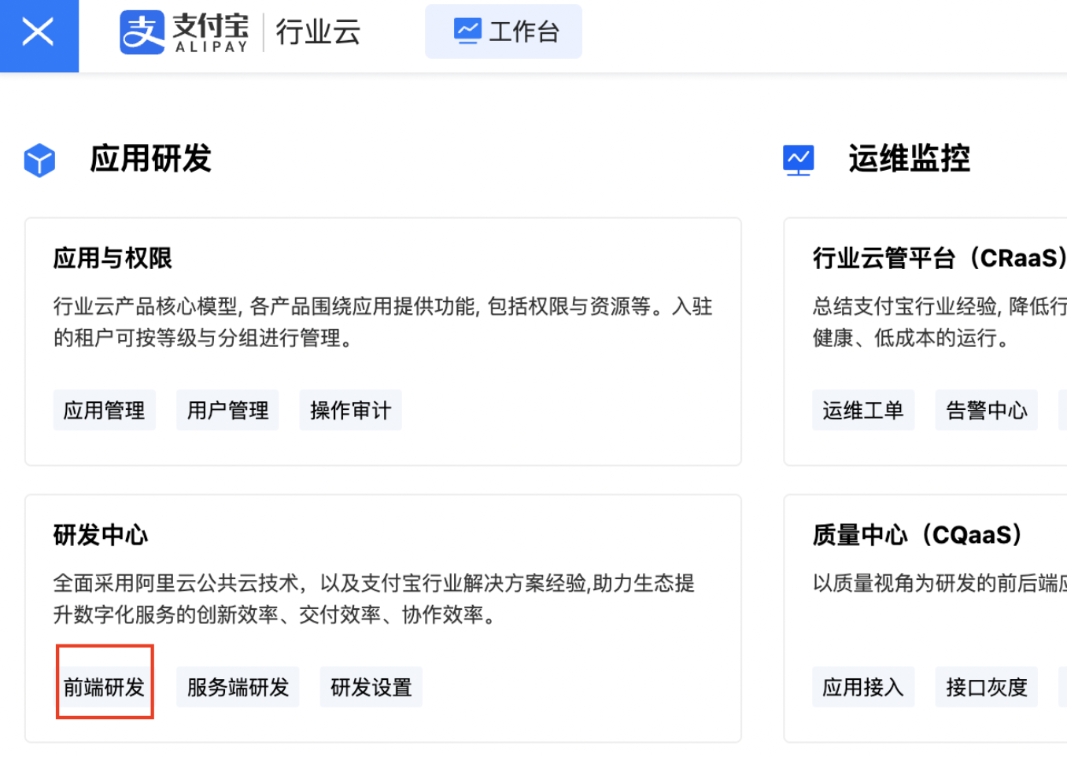
Task: Switch to the 工作台 tab
Action: tap(504, 31)
